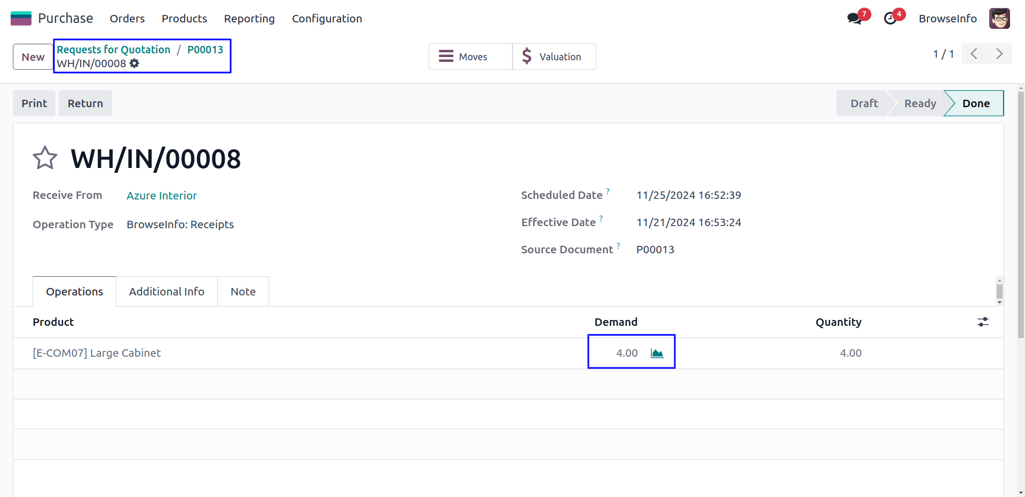Mark record as favorite with star
This screenshot has width=1025, height=497.
[x=45, y=158]
